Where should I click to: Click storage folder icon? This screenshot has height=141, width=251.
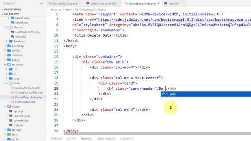pos(9,130)
